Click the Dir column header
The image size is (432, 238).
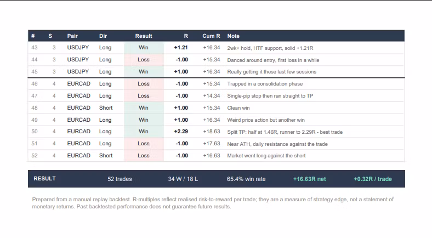point(103,36)
